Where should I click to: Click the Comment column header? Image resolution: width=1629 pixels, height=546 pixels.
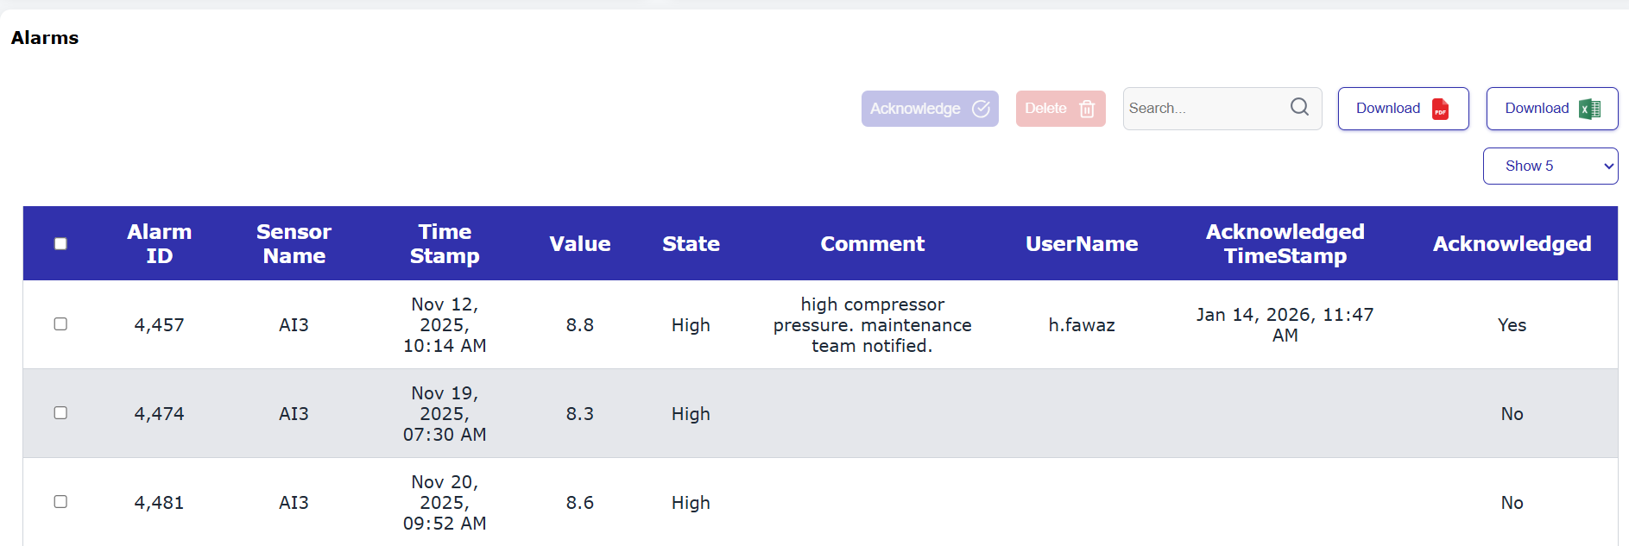pyautogui.click(x=872, y=244)
